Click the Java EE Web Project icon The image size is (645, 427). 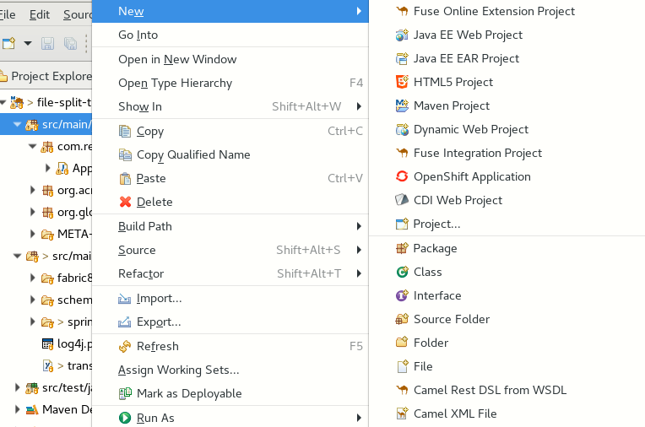point(402,35)
